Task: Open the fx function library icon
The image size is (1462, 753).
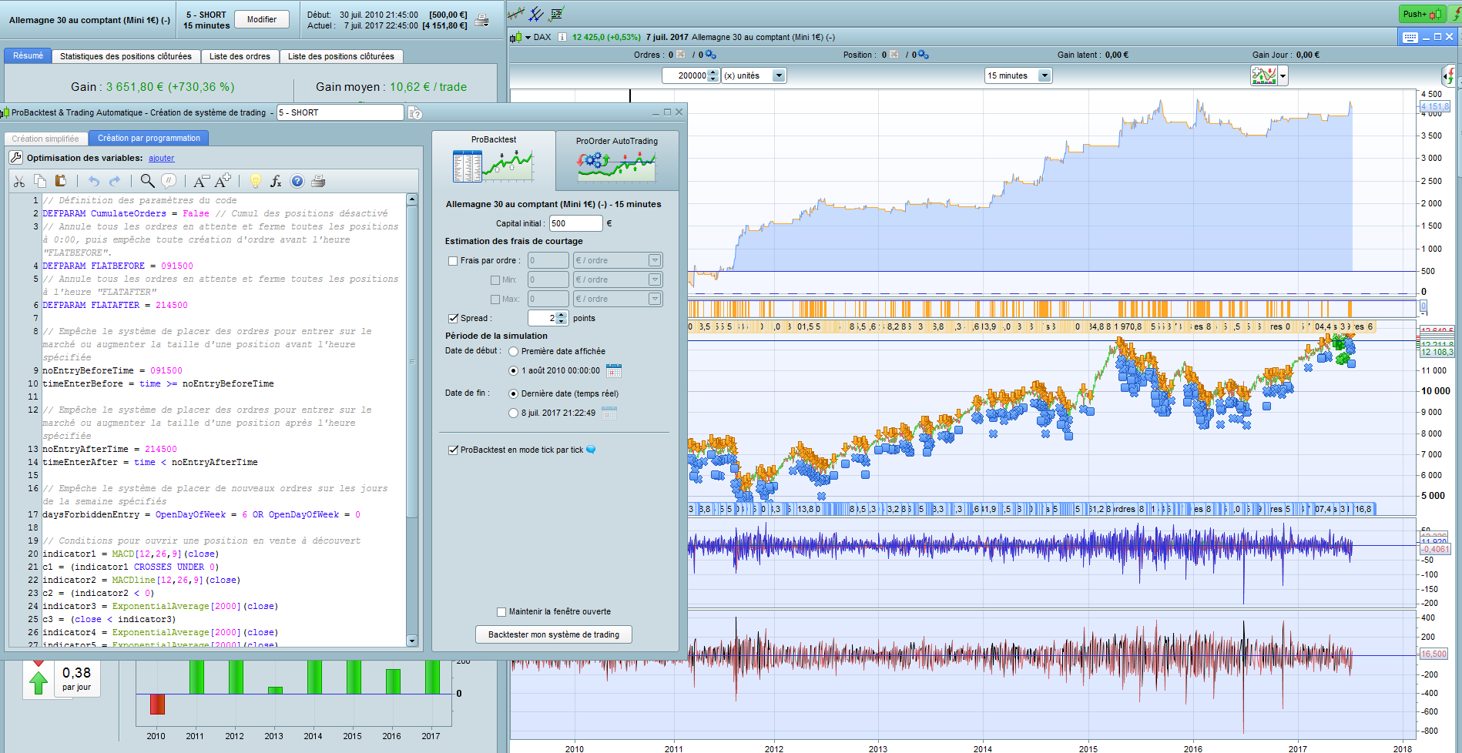Action: click(276, 181)
